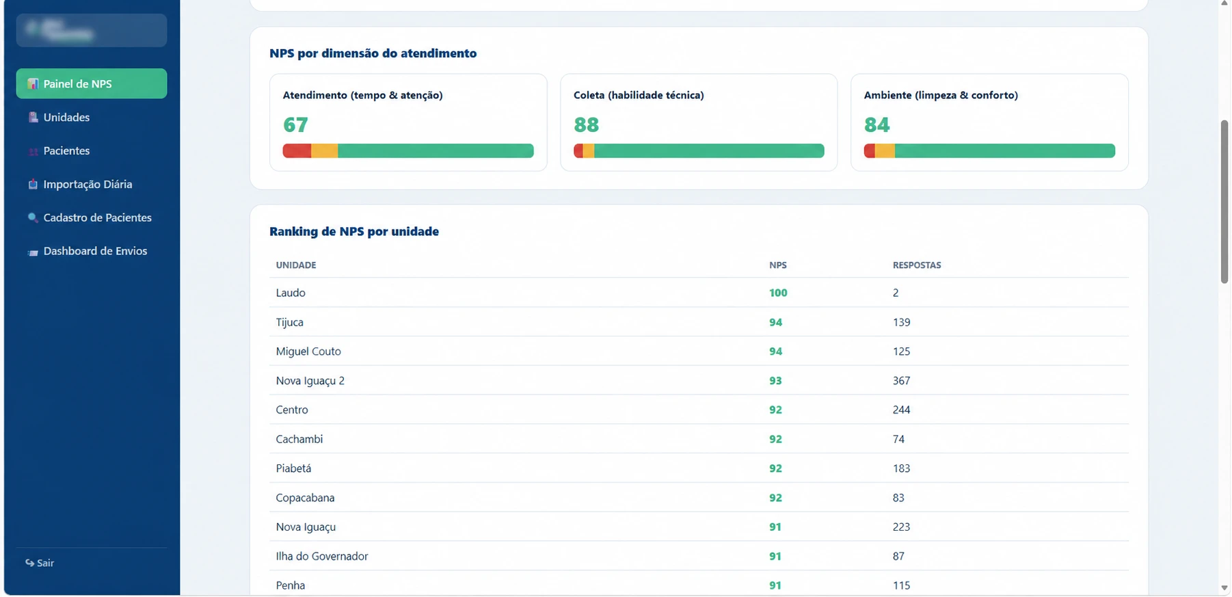Viewport: 1232px width, 597px height.
Task: Click the Coleta NPS progress bar
Action: [x=699, y=151]
